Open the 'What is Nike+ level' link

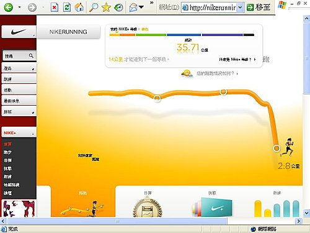pos(237,60)
